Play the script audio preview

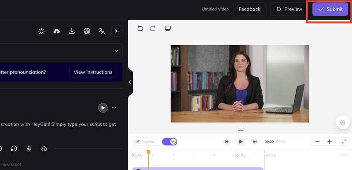103,108
